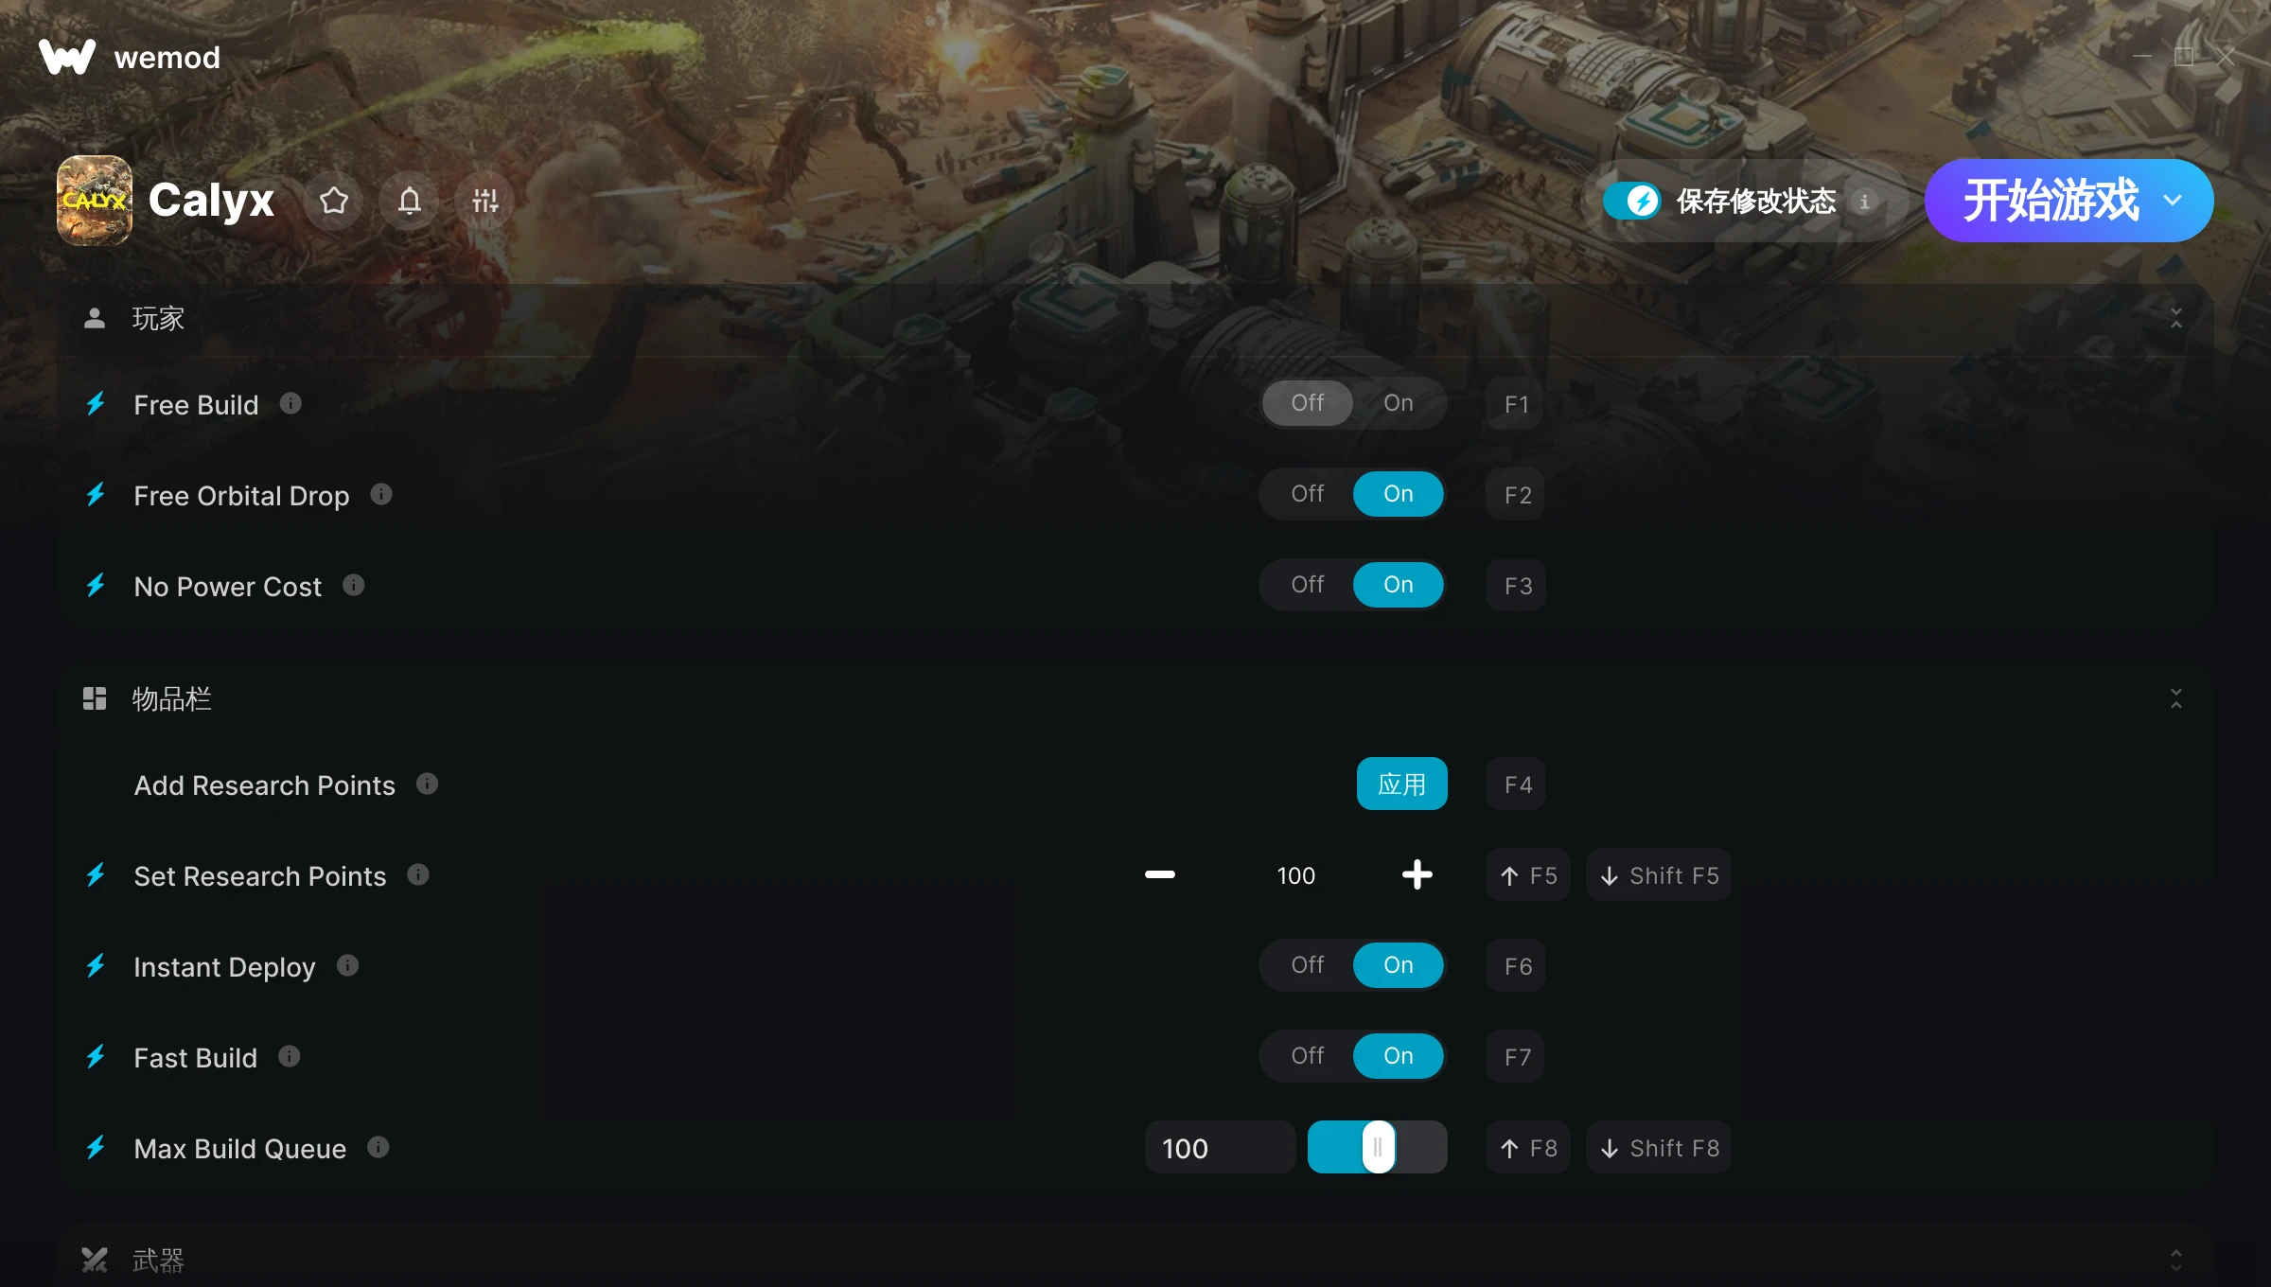
Task: Open the mod settings sliders icon
Action: [x=484, y=201]
